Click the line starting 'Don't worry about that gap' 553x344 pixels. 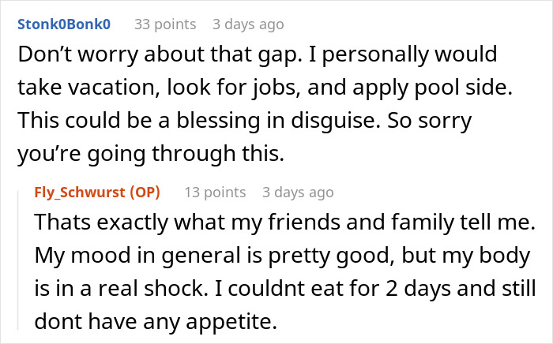(258, 54)
